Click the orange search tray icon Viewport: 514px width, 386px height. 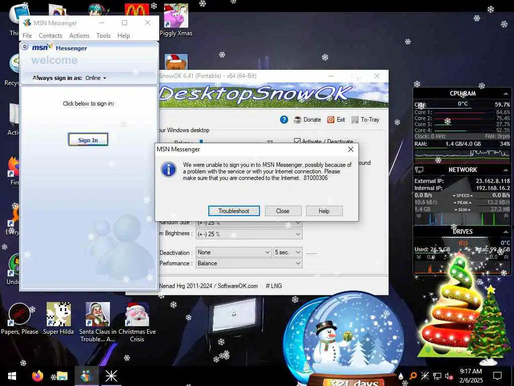pyautogui.click(x=413, y=376)
